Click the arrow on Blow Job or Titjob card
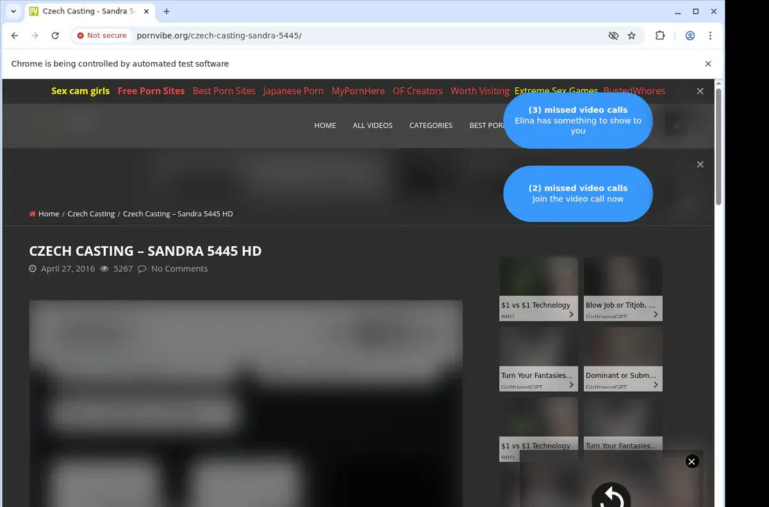The image size is (769, 507). pyautogui.click(x=656, y=314)
